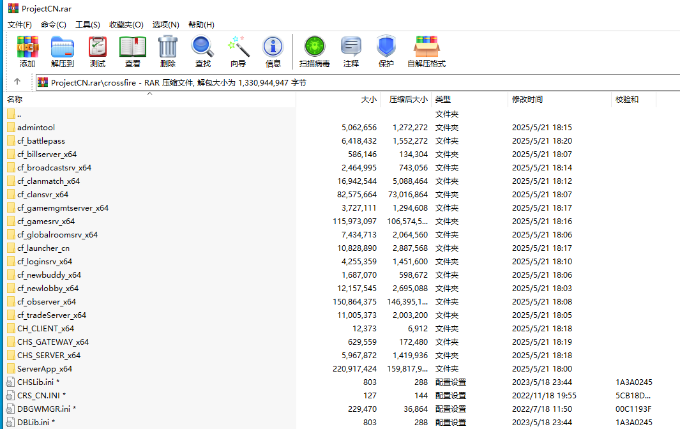The height and width of the screenshot is (429, 680).
Task: Select the cf_loginsrv_x64 folder name
Action: [45, 262]
